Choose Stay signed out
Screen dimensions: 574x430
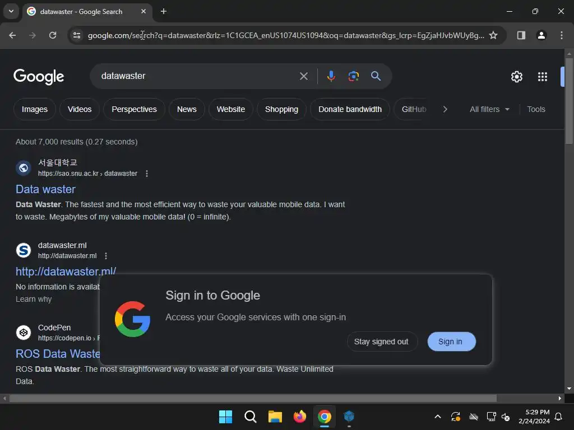(x=381, y=342)
